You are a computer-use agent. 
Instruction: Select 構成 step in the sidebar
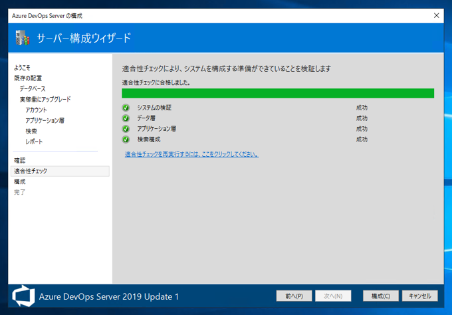pyautogui.click(x=20, y=181)
